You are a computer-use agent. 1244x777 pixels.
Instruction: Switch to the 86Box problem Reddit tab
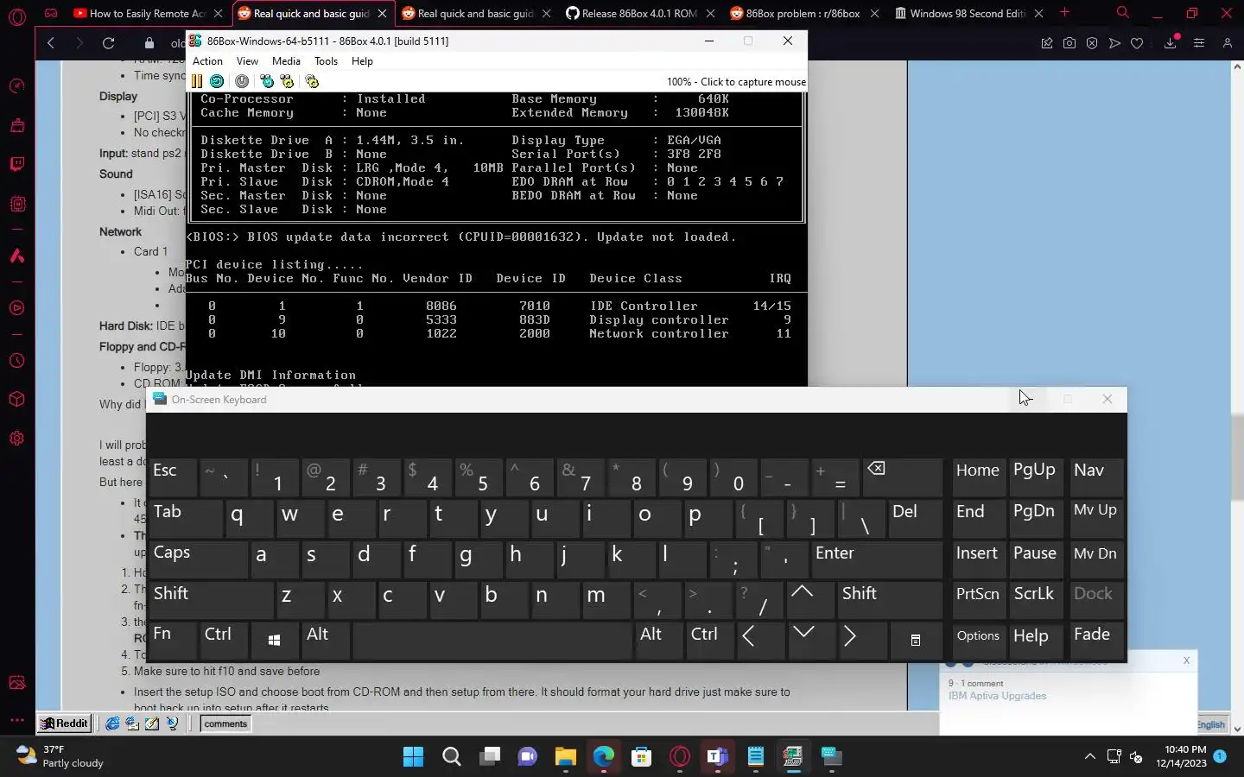[x=803, y=13]
